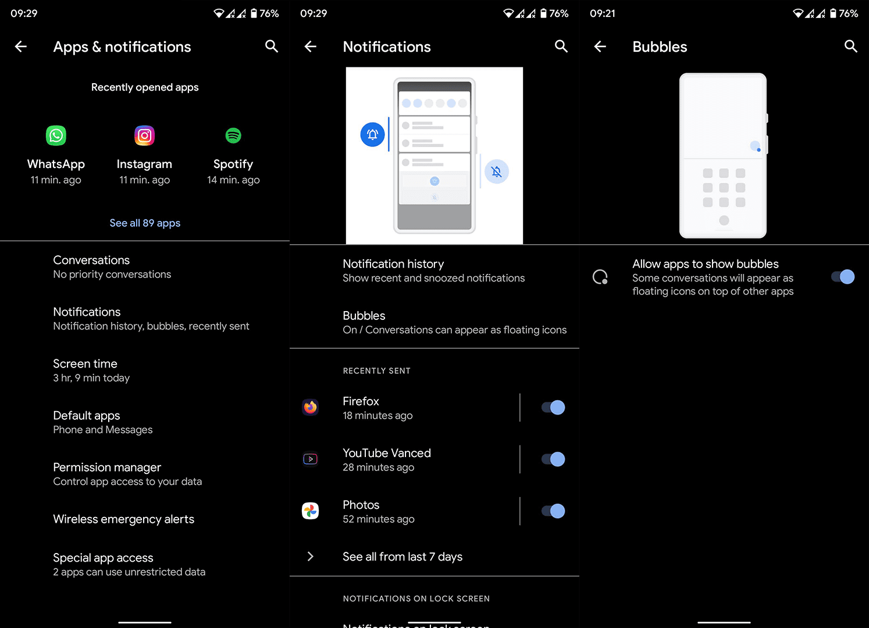Tap Spotify 14 min. ago label
Viewport: 869px width, 628px height.
233,172
